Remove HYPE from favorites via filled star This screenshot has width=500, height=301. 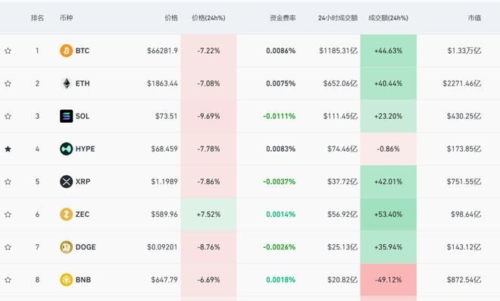pos(8,149)
